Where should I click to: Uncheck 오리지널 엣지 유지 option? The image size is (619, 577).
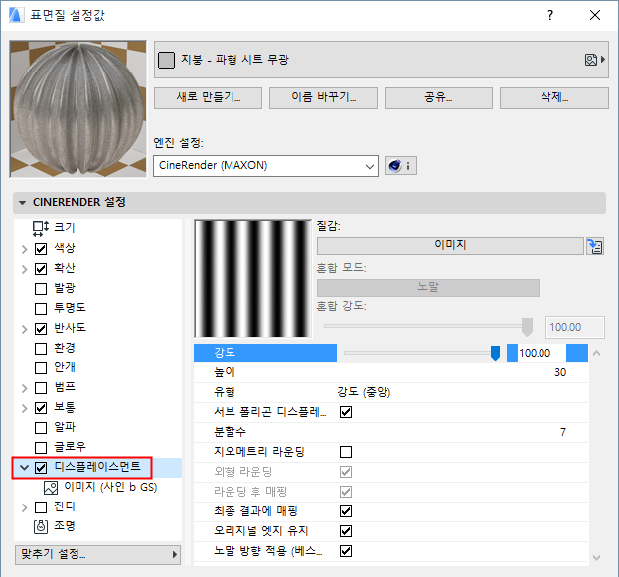pos(346,531)
